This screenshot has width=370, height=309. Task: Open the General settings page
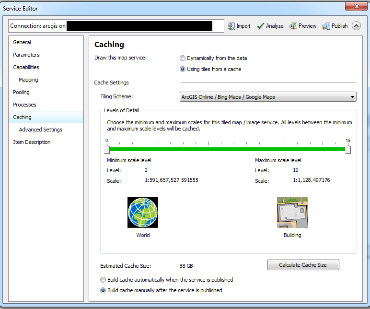pos(22,42)
